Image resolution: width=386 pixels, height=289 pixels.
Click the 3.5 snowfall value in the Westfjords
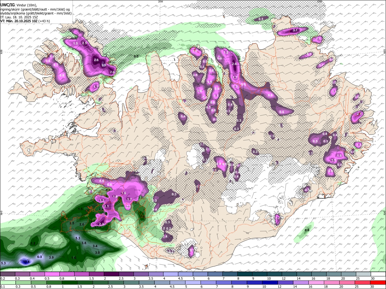point(104,65)
